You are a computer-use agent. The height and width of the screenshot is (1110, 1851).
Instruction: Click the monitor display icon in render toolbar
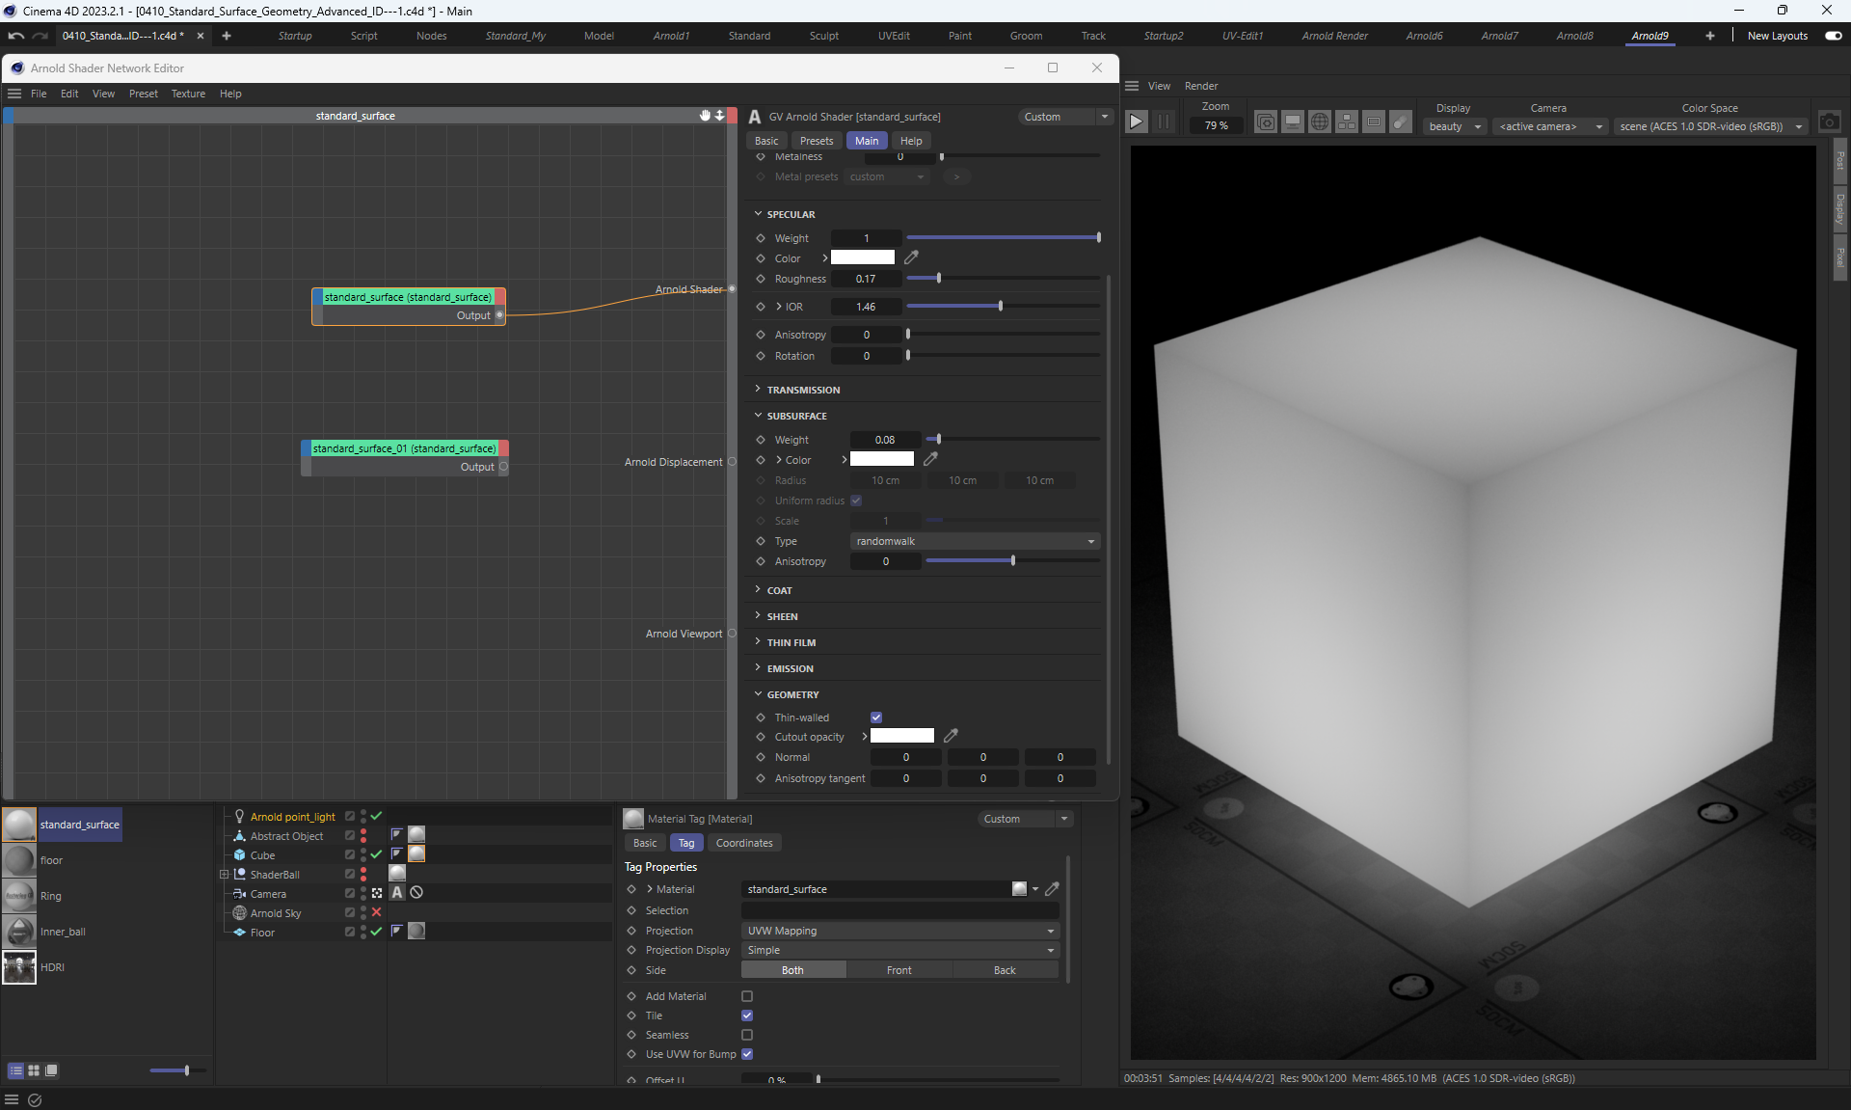click(x=1293, y=122)
